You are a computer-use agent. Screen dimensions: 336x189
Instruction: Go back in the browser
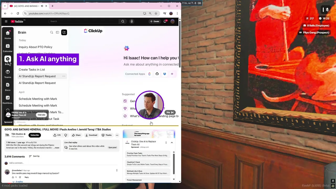[x=5, y=13]
